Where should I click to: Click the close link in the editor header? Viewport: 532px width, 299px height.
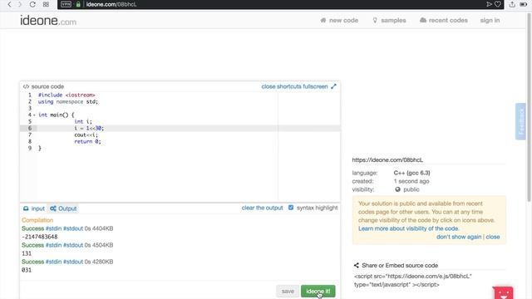(268, 86)
